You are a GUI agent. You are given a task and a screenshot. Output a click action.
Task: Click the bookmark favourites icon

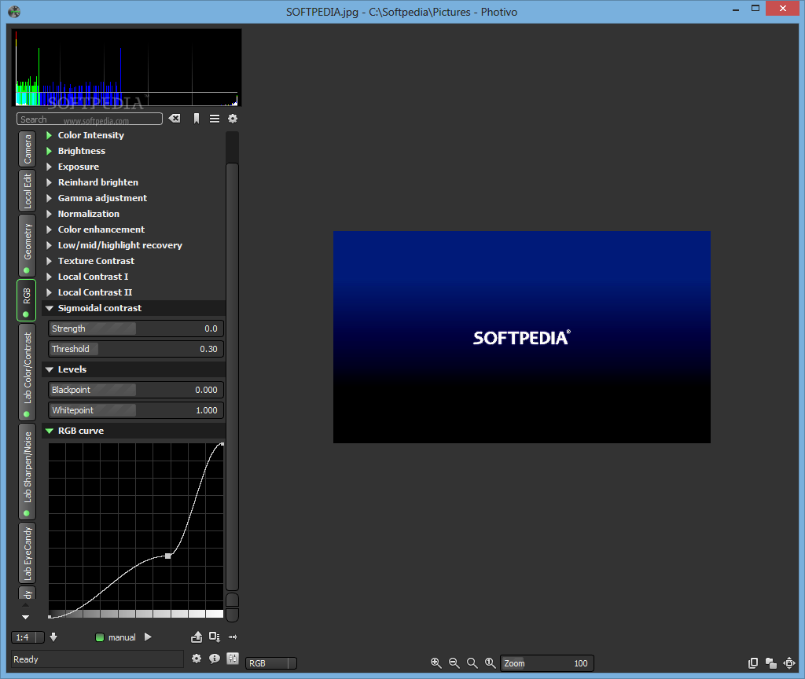point(196,119)
